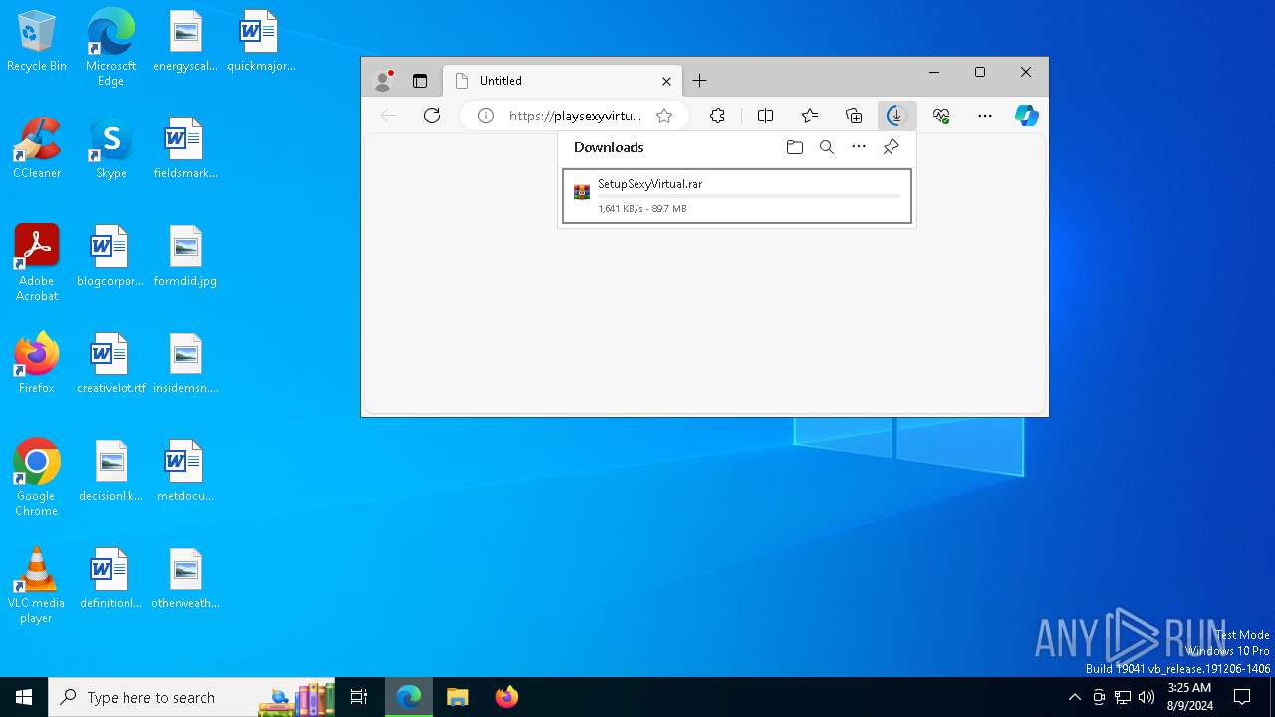Select the fieldsmark... Word document

[185, 148]
